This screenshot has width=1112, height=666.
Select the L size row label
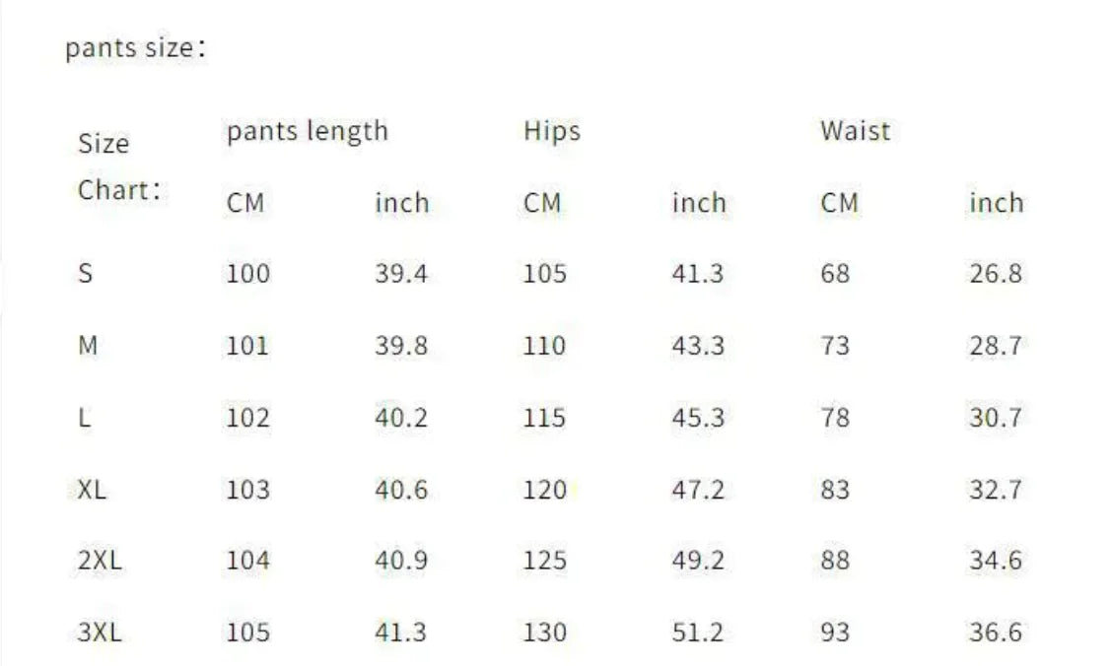[85, 418]
